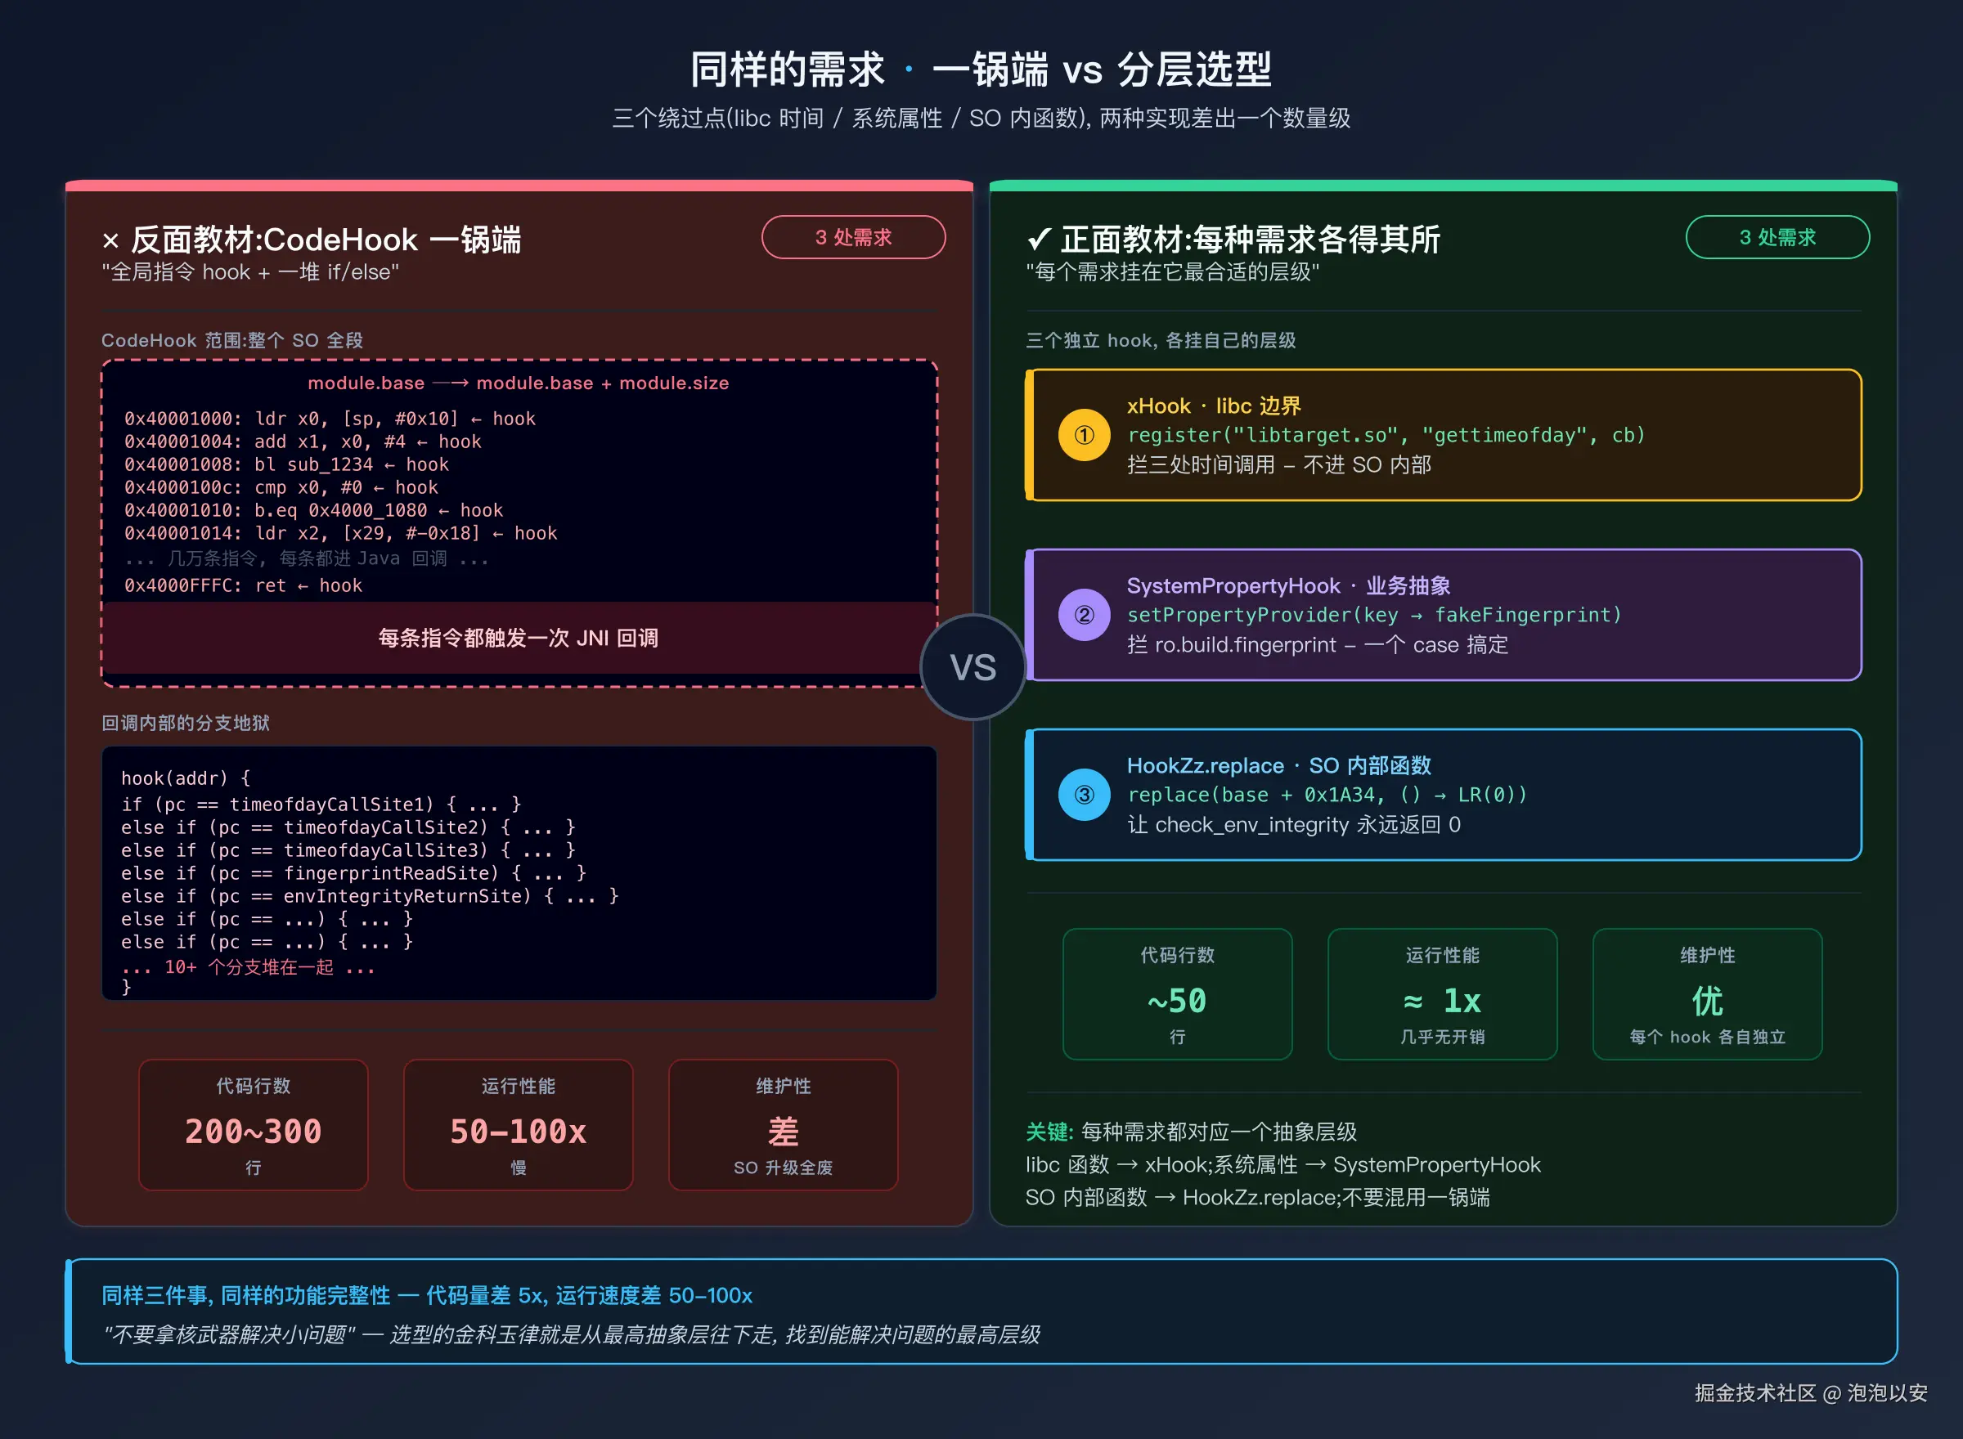Click the text 拦三处时间调用 – 不进 SO 内部

[x=1279, y=465]
